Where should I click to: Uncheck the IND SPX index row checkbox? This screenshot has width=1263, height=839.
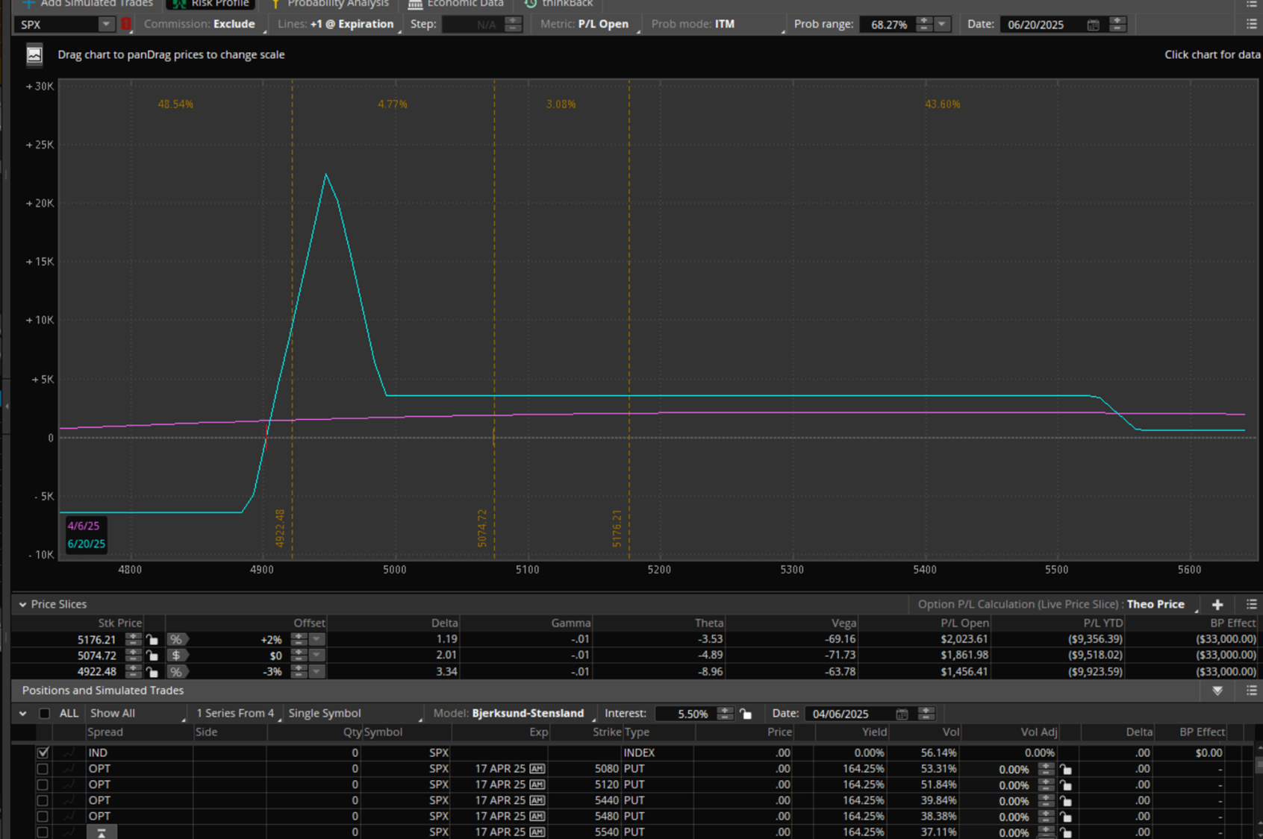[x=43, y=753]
